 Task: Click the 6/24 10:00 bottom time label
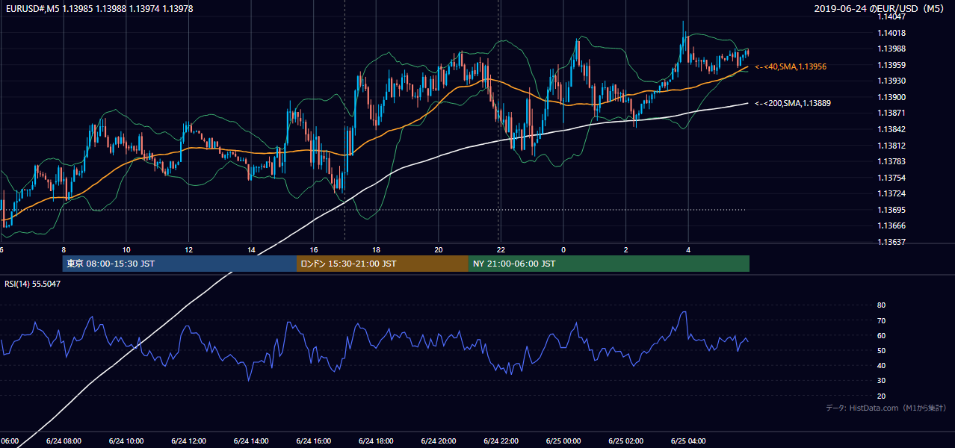tap(126, 441)
